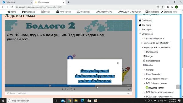The width and height of the screenshot is (183, 103).
Task: Expand D02: Бүтэн аравтаар нэмэх section
Action: (144, 92)
